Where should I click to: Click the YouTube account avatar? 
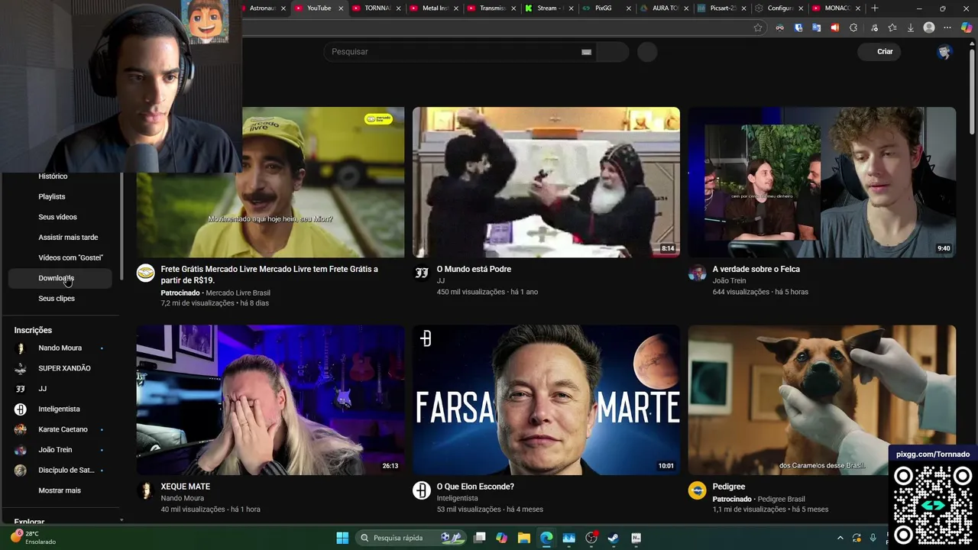944,51
